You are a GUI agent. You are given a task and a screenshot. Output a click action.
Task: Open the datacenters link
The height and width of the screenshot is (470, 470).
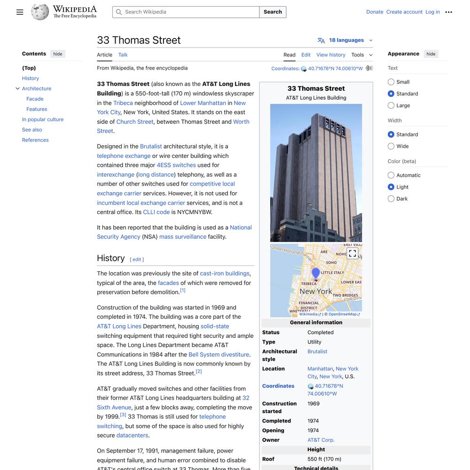tap(132, 436)
